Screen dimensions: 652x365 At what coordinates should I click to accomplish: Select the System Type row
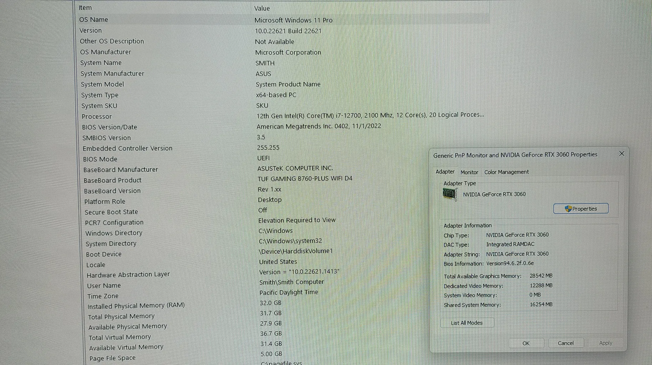(x=99, y=95)
